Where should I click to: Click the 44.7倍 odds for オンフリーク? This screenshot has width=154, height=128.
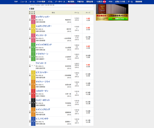[x=88, y=37]
